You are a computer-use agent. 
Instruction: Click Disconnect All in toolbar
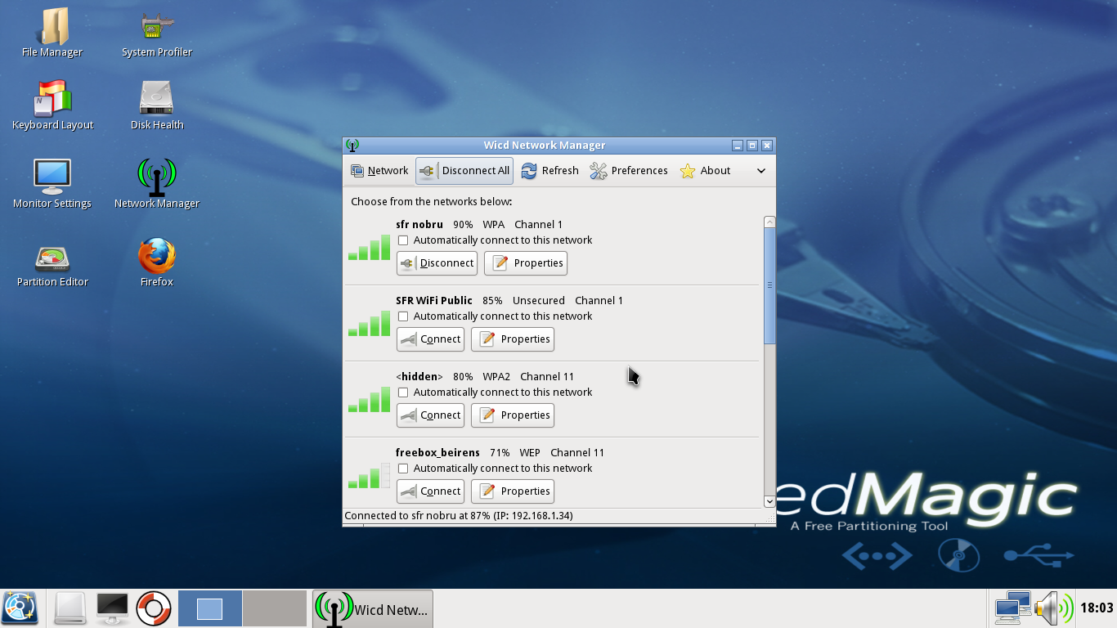click(464, 171)
